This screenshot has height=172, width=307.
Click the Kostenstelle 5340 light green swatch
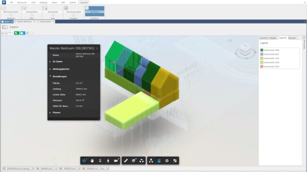pos(262,63)
